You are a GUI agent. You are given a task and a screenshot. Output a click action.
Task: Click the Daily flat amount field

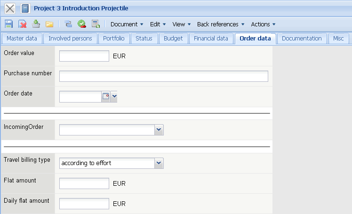[x=84, y=204]
